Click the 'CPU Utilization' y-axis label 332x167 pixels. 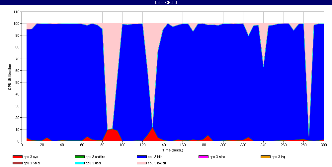[10, 77]
